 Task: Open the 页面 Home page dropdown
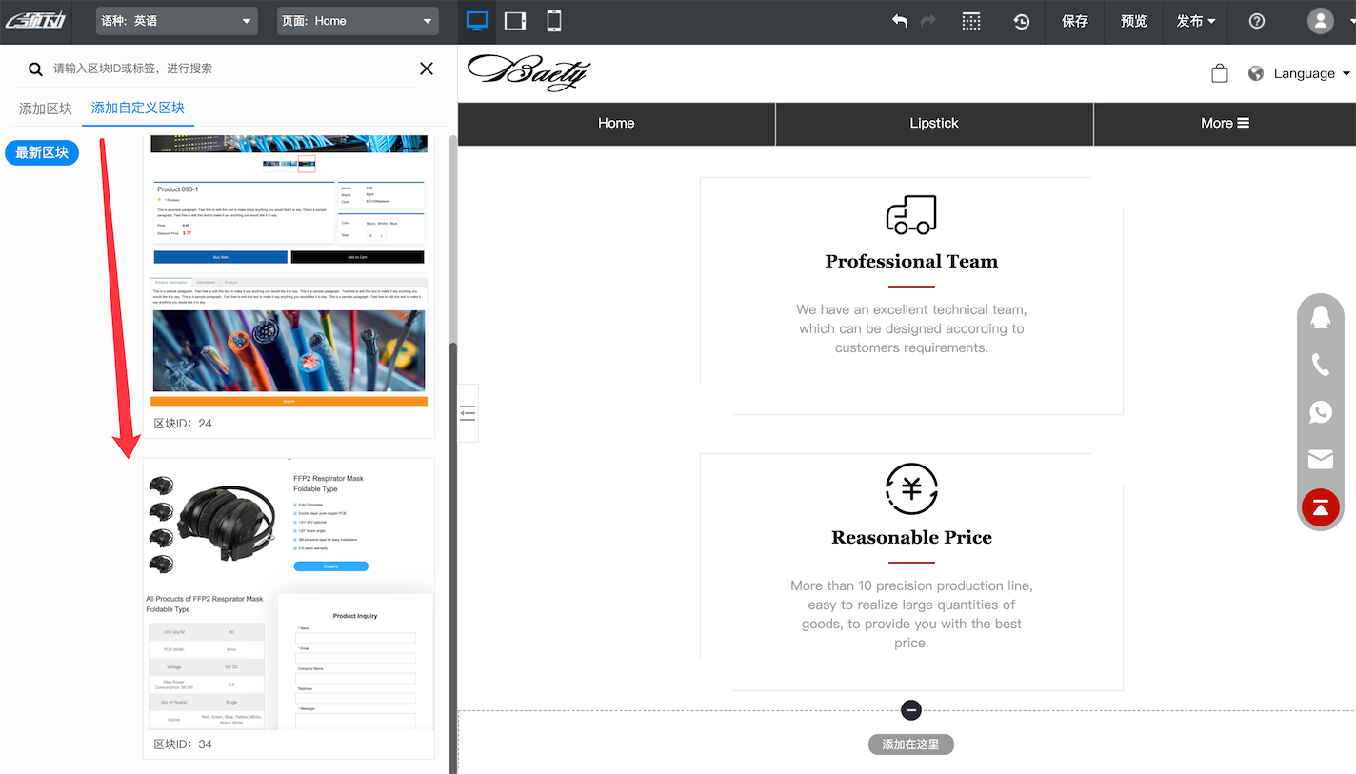coord(358,21)
